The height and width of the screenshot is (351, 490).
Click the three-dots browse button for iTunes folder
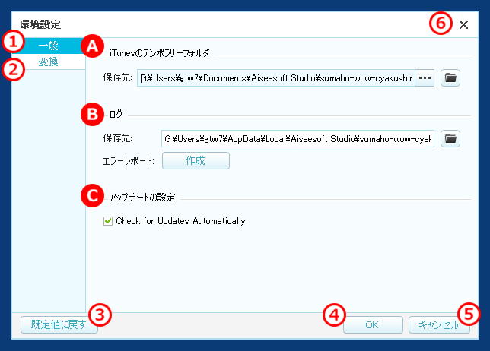click(425, 77)
